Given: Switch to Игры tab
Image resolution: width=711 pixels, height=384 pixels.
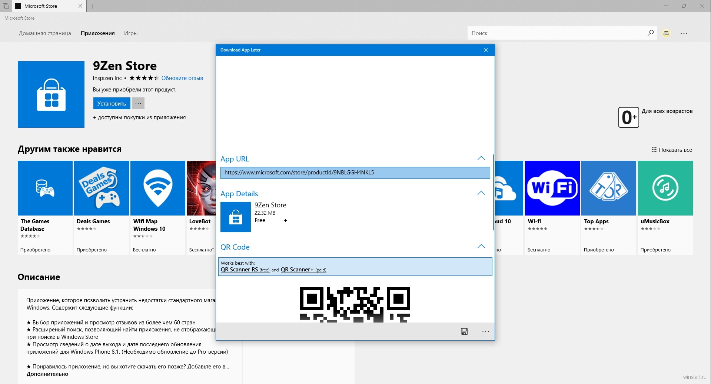Looking at the screenshot, I should click(131, 33).
